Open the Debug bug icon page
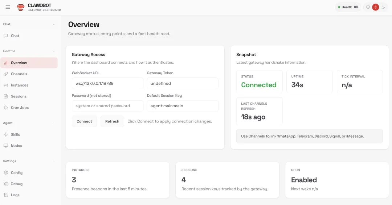The width and height of the screenshot is (392, 205). pyautogui.click(x=16, y=184)
